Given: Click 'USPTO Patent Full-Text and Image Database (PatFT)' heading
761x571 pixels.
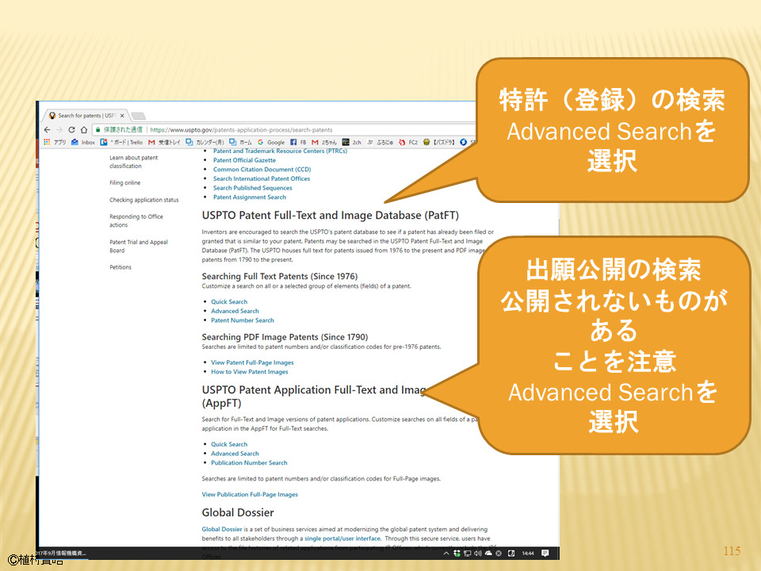Looking at the screenshot, I should (x=330, y=215).
